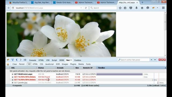Go forward in Firebug panel history
Viewport: 172px width, 97px height.
tap(20, 60)
